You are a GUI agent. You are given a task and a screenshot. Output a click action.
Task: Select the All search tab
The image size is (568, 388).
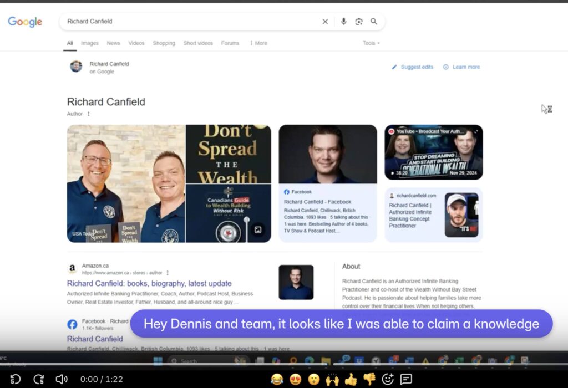pyautogui.click(x=70, y=43)
